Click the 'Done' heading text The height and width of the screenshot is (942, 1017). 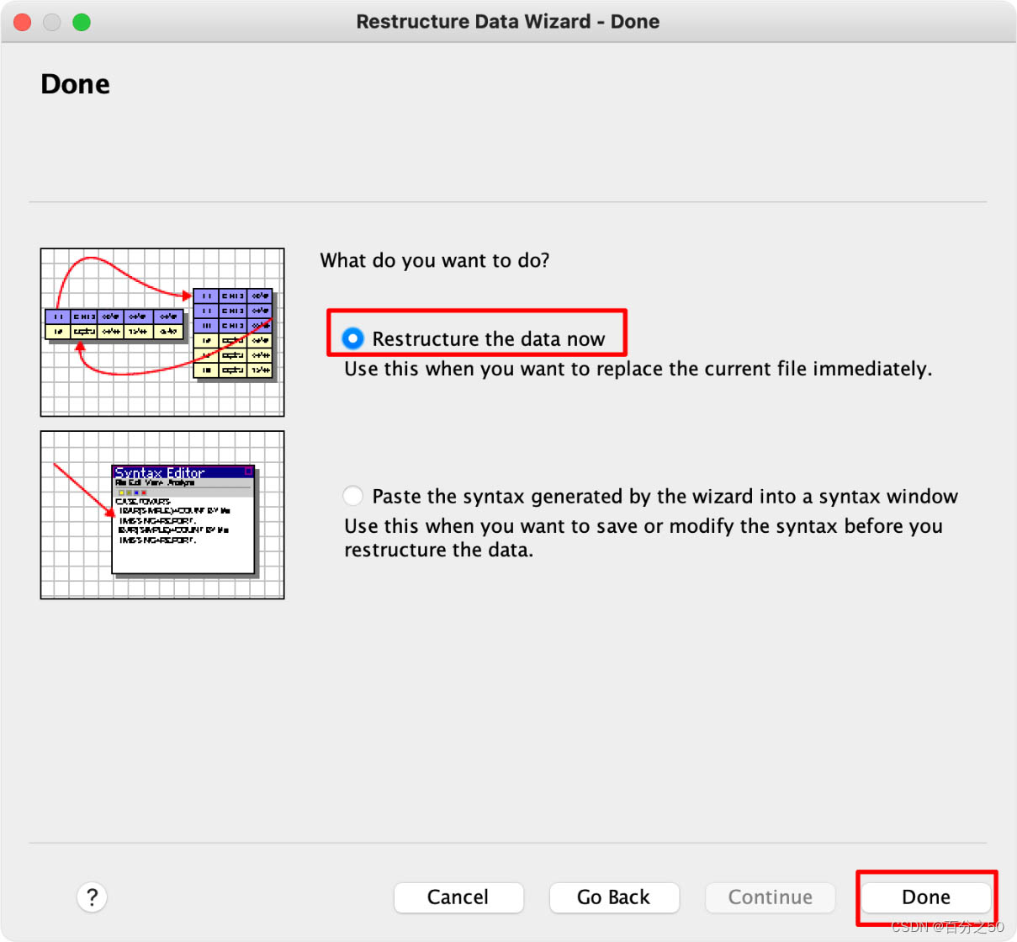[76, 84]
